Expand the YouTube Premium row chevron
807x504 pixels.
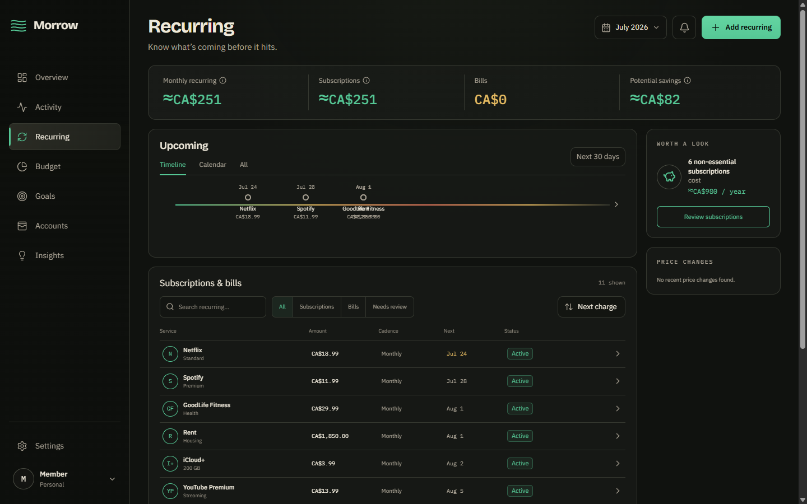[618, 491]
